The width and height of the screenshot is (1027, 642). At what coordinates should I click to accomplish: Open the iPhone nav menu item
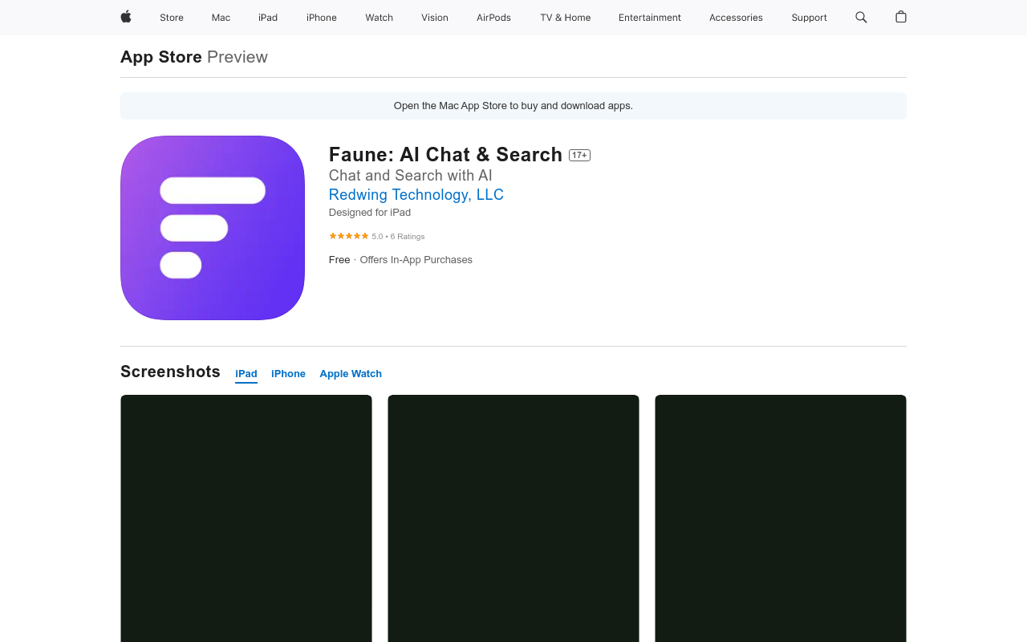tap(322, 18)
